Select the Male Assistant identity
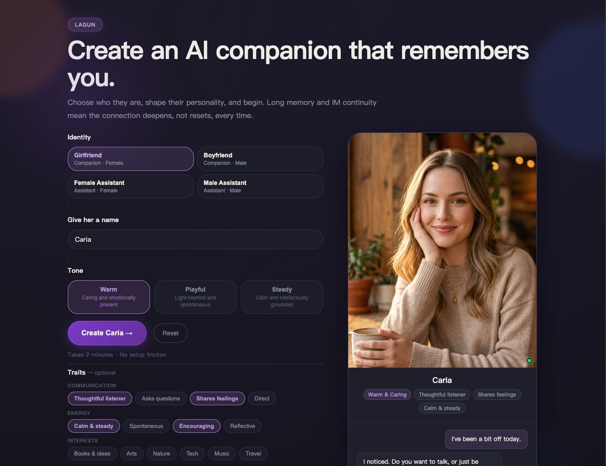 pos(260,186)
